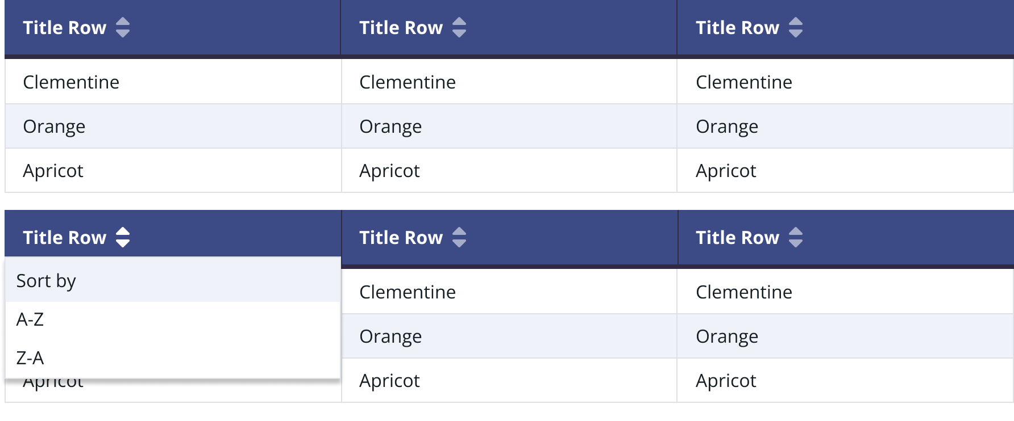Click sort arrows in bottom table's last column header
Image resolution: width=1014 pixels, height=421 pixels.
click(x=796, y=237)
